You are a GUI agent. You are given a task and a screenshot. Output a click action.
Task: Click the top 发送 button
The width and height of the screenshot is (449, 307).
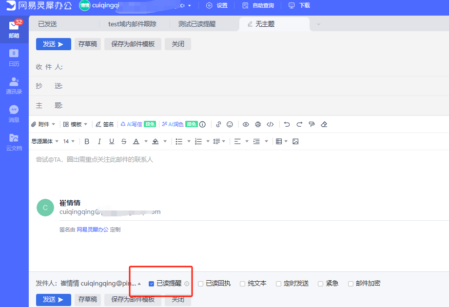(54, 44)
